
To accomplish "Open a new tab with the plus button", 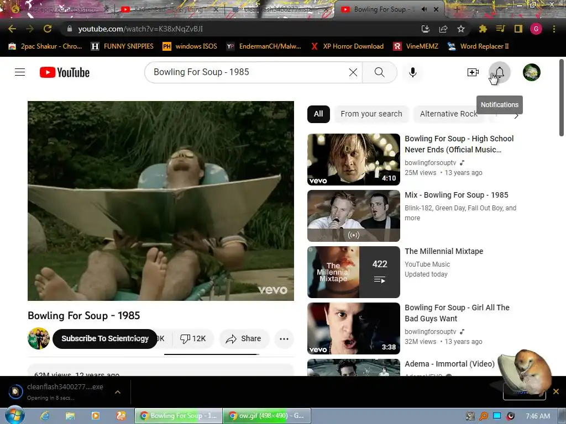I will [x=457, y=10].
